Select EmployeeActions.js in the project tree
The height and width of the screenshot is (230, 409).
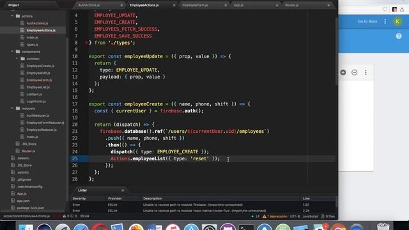pyautogui.click(x=41, y=30)
